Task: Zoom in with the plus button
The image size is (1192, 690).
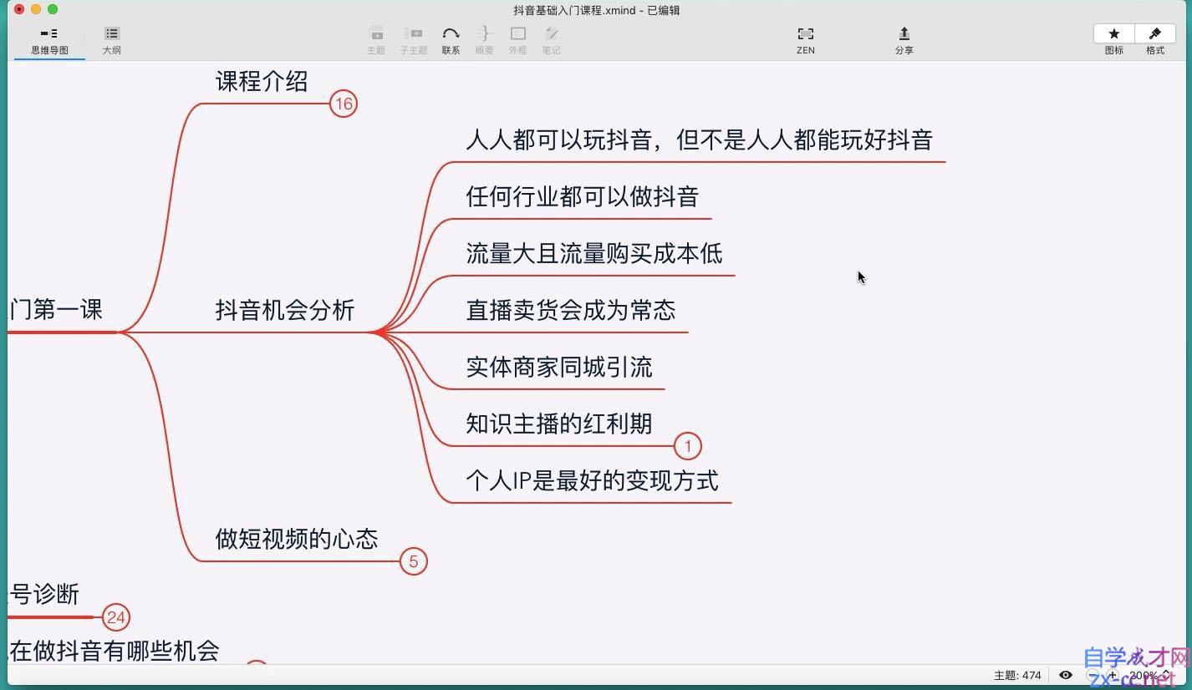Action: [1113, 675]
